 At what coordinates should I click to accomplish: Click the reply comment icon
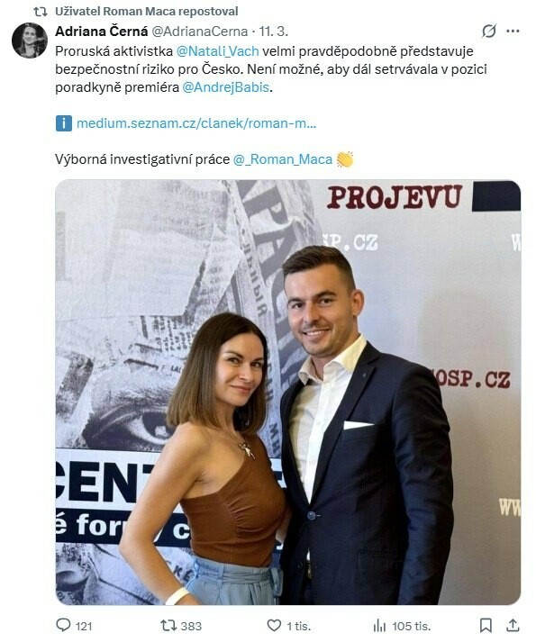click(63, 625)
